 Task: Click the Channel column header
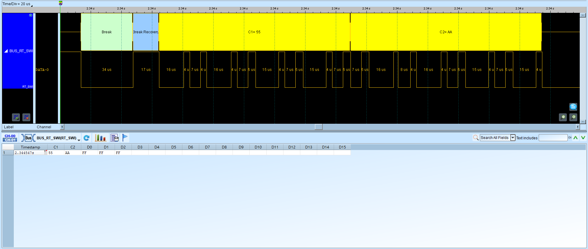(44, 127)
